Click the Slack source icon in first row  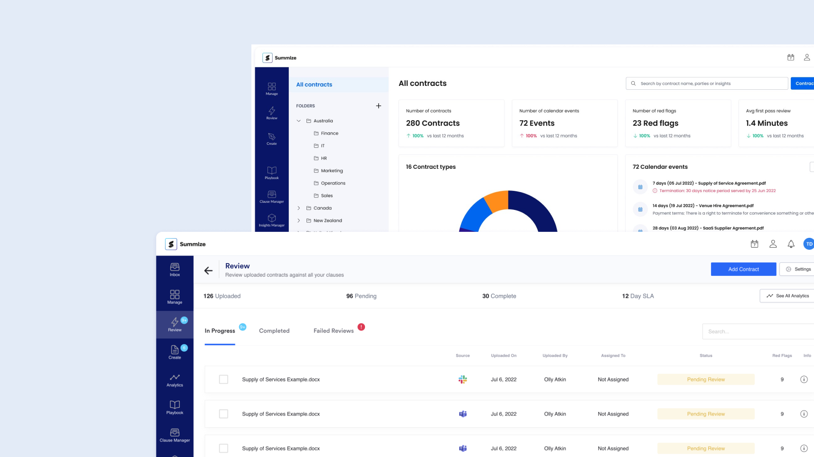pos(463,380)
